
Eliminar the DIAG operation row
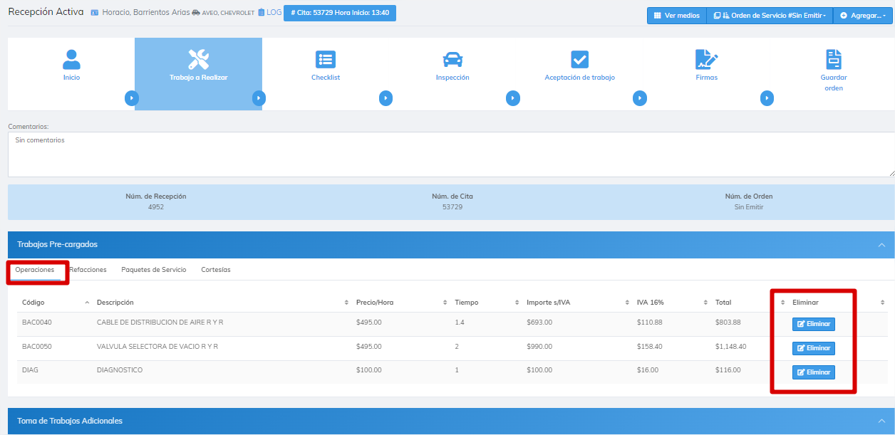[x=813, y=372]
